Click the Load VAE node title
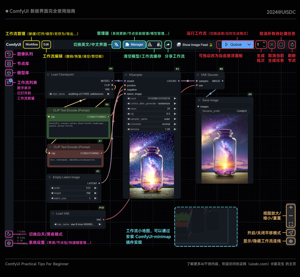This screenshot has width=300, height=277. [x=63, y=213]
